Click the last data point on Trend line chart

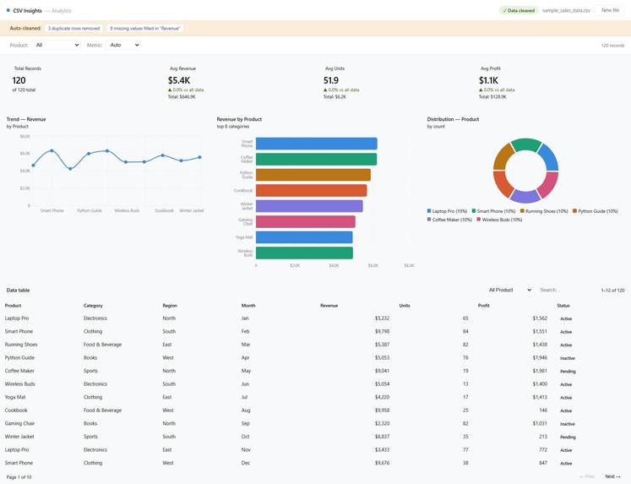coord(199,157)
